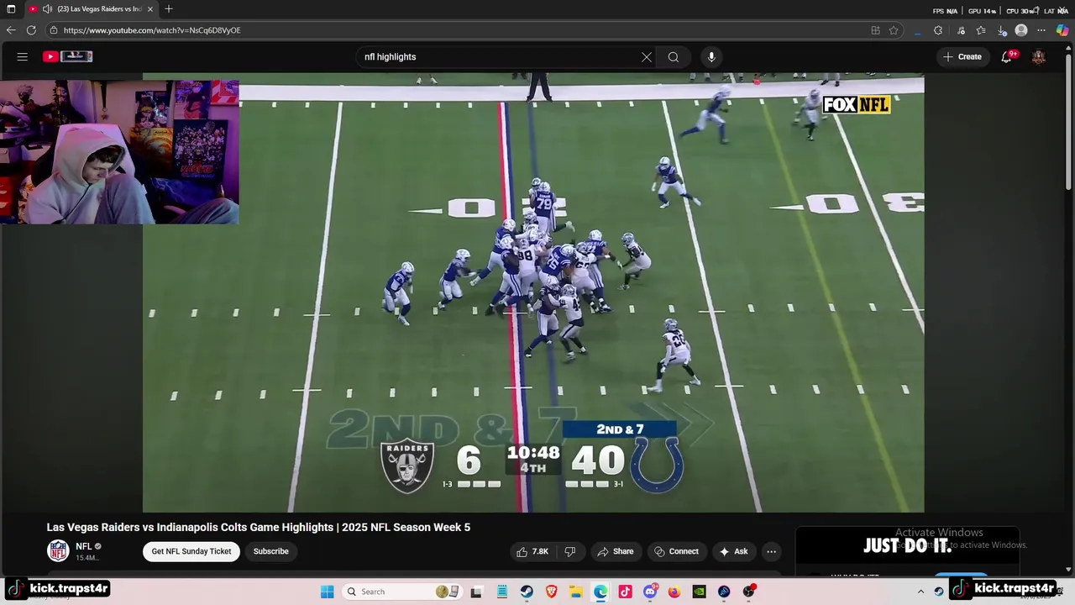
Task: Open Discord from the taskbar
Action: [x=650, y=592]
